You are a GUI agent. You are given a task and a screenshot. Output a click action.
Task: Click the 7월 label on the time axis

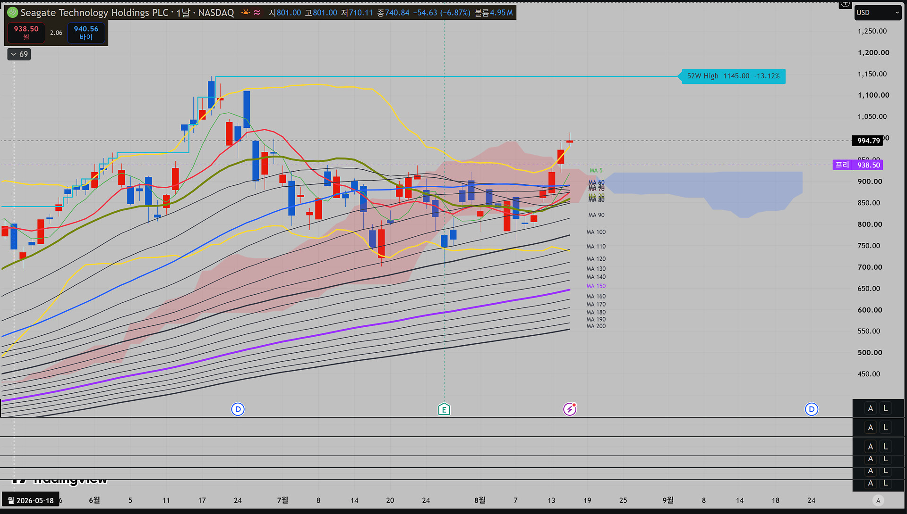pyautogui.click(x=282, y=500)
